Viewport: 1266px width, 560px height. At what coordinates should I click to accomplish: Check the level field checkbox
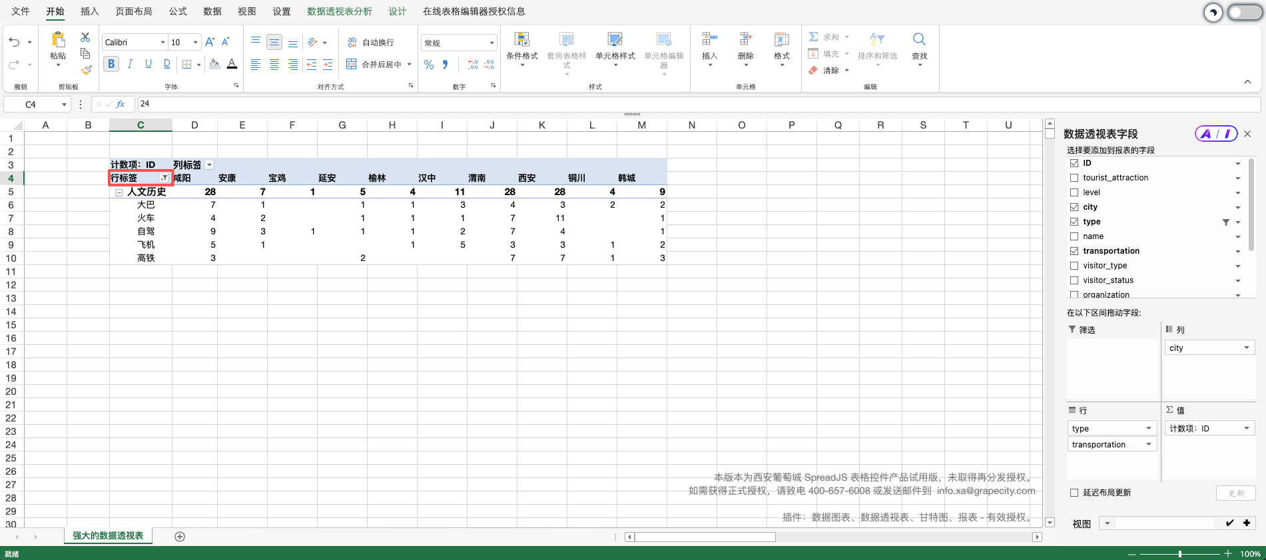pos(1074,192)
